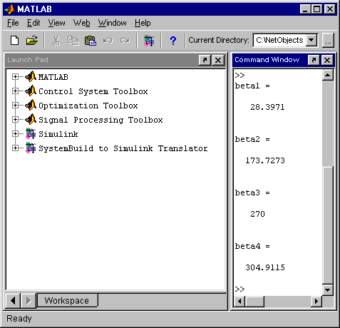The height and width of the screenshot is (328, 340).
Task: Expand the Simulink tree node
Action: 15,134
